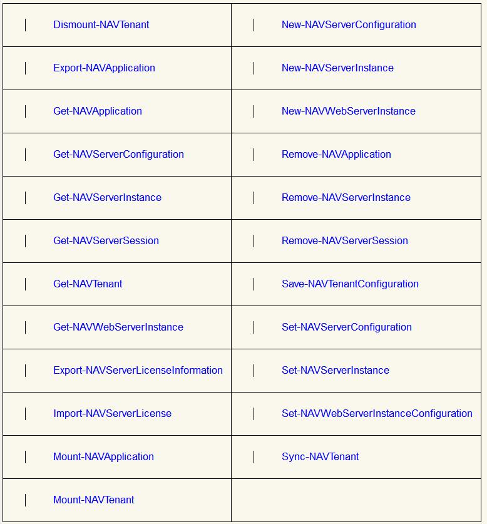This screenshot has height=524, width=487.
Task: Select the New-NAVWebServerInstance link
Action: pos(348,111)
